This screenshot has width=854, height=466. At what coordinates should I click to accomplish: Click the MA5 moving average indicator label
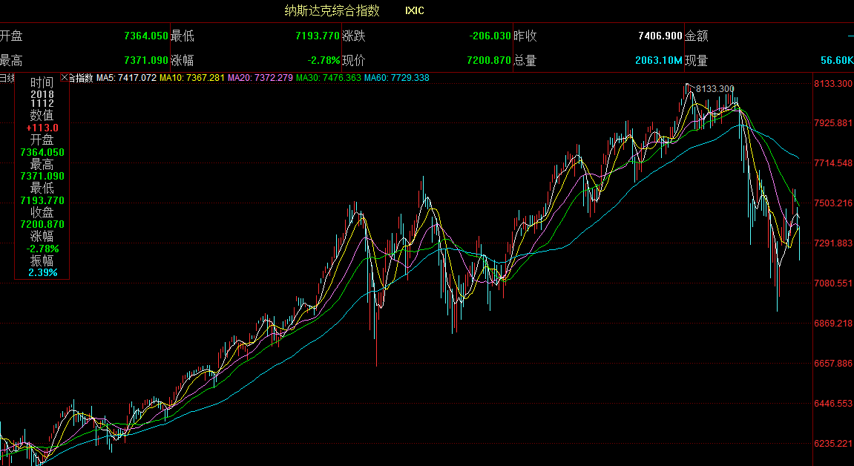(126, 78)
